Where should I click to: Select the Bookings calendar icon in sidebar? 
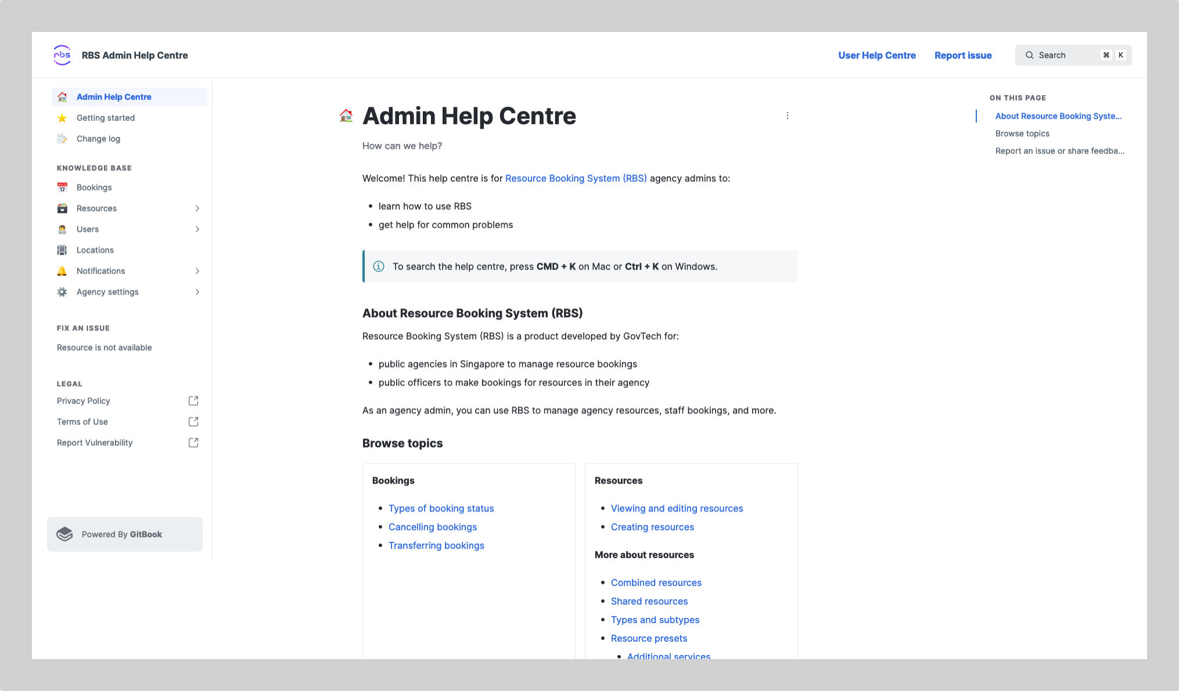(x=63, y=187)
